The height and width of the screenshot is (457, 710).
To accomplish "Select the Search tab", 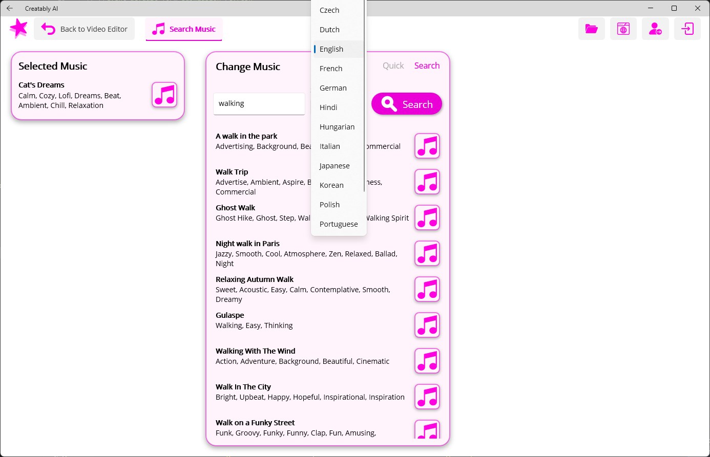I will point(427,65).
